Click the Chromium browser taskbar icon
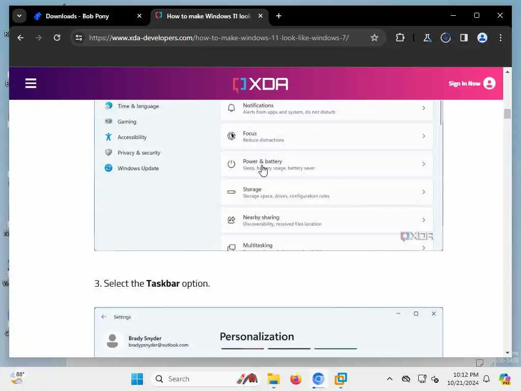 318,379
